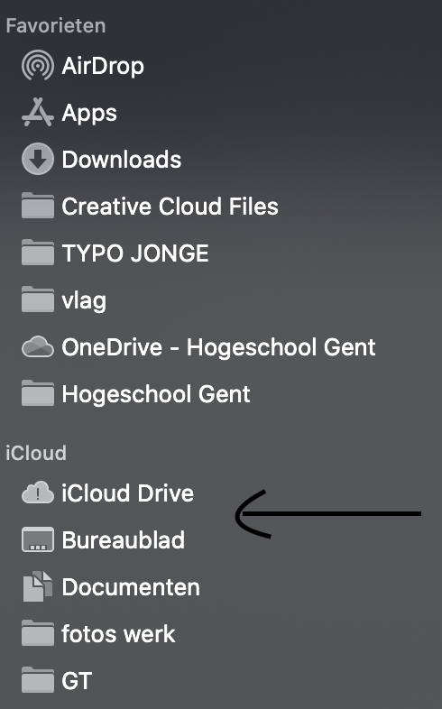442x709 pixels.
Task: Click the Bureaublad desktop icon
Action: click(38, 540)
